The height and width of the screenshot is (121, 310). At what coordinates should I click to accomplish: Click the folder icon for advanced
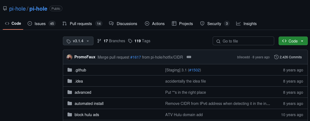point(70,92)
